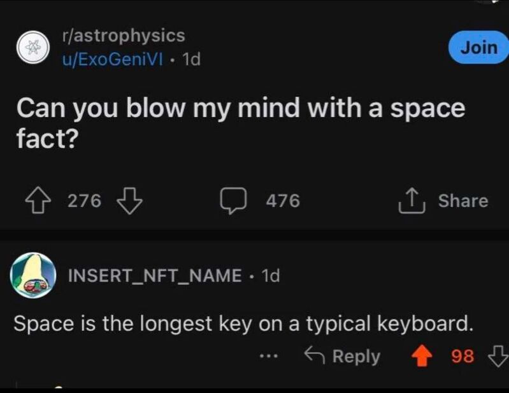Click the 98 comment score
Screen dimensions: 509x393
tap(462, 355)
